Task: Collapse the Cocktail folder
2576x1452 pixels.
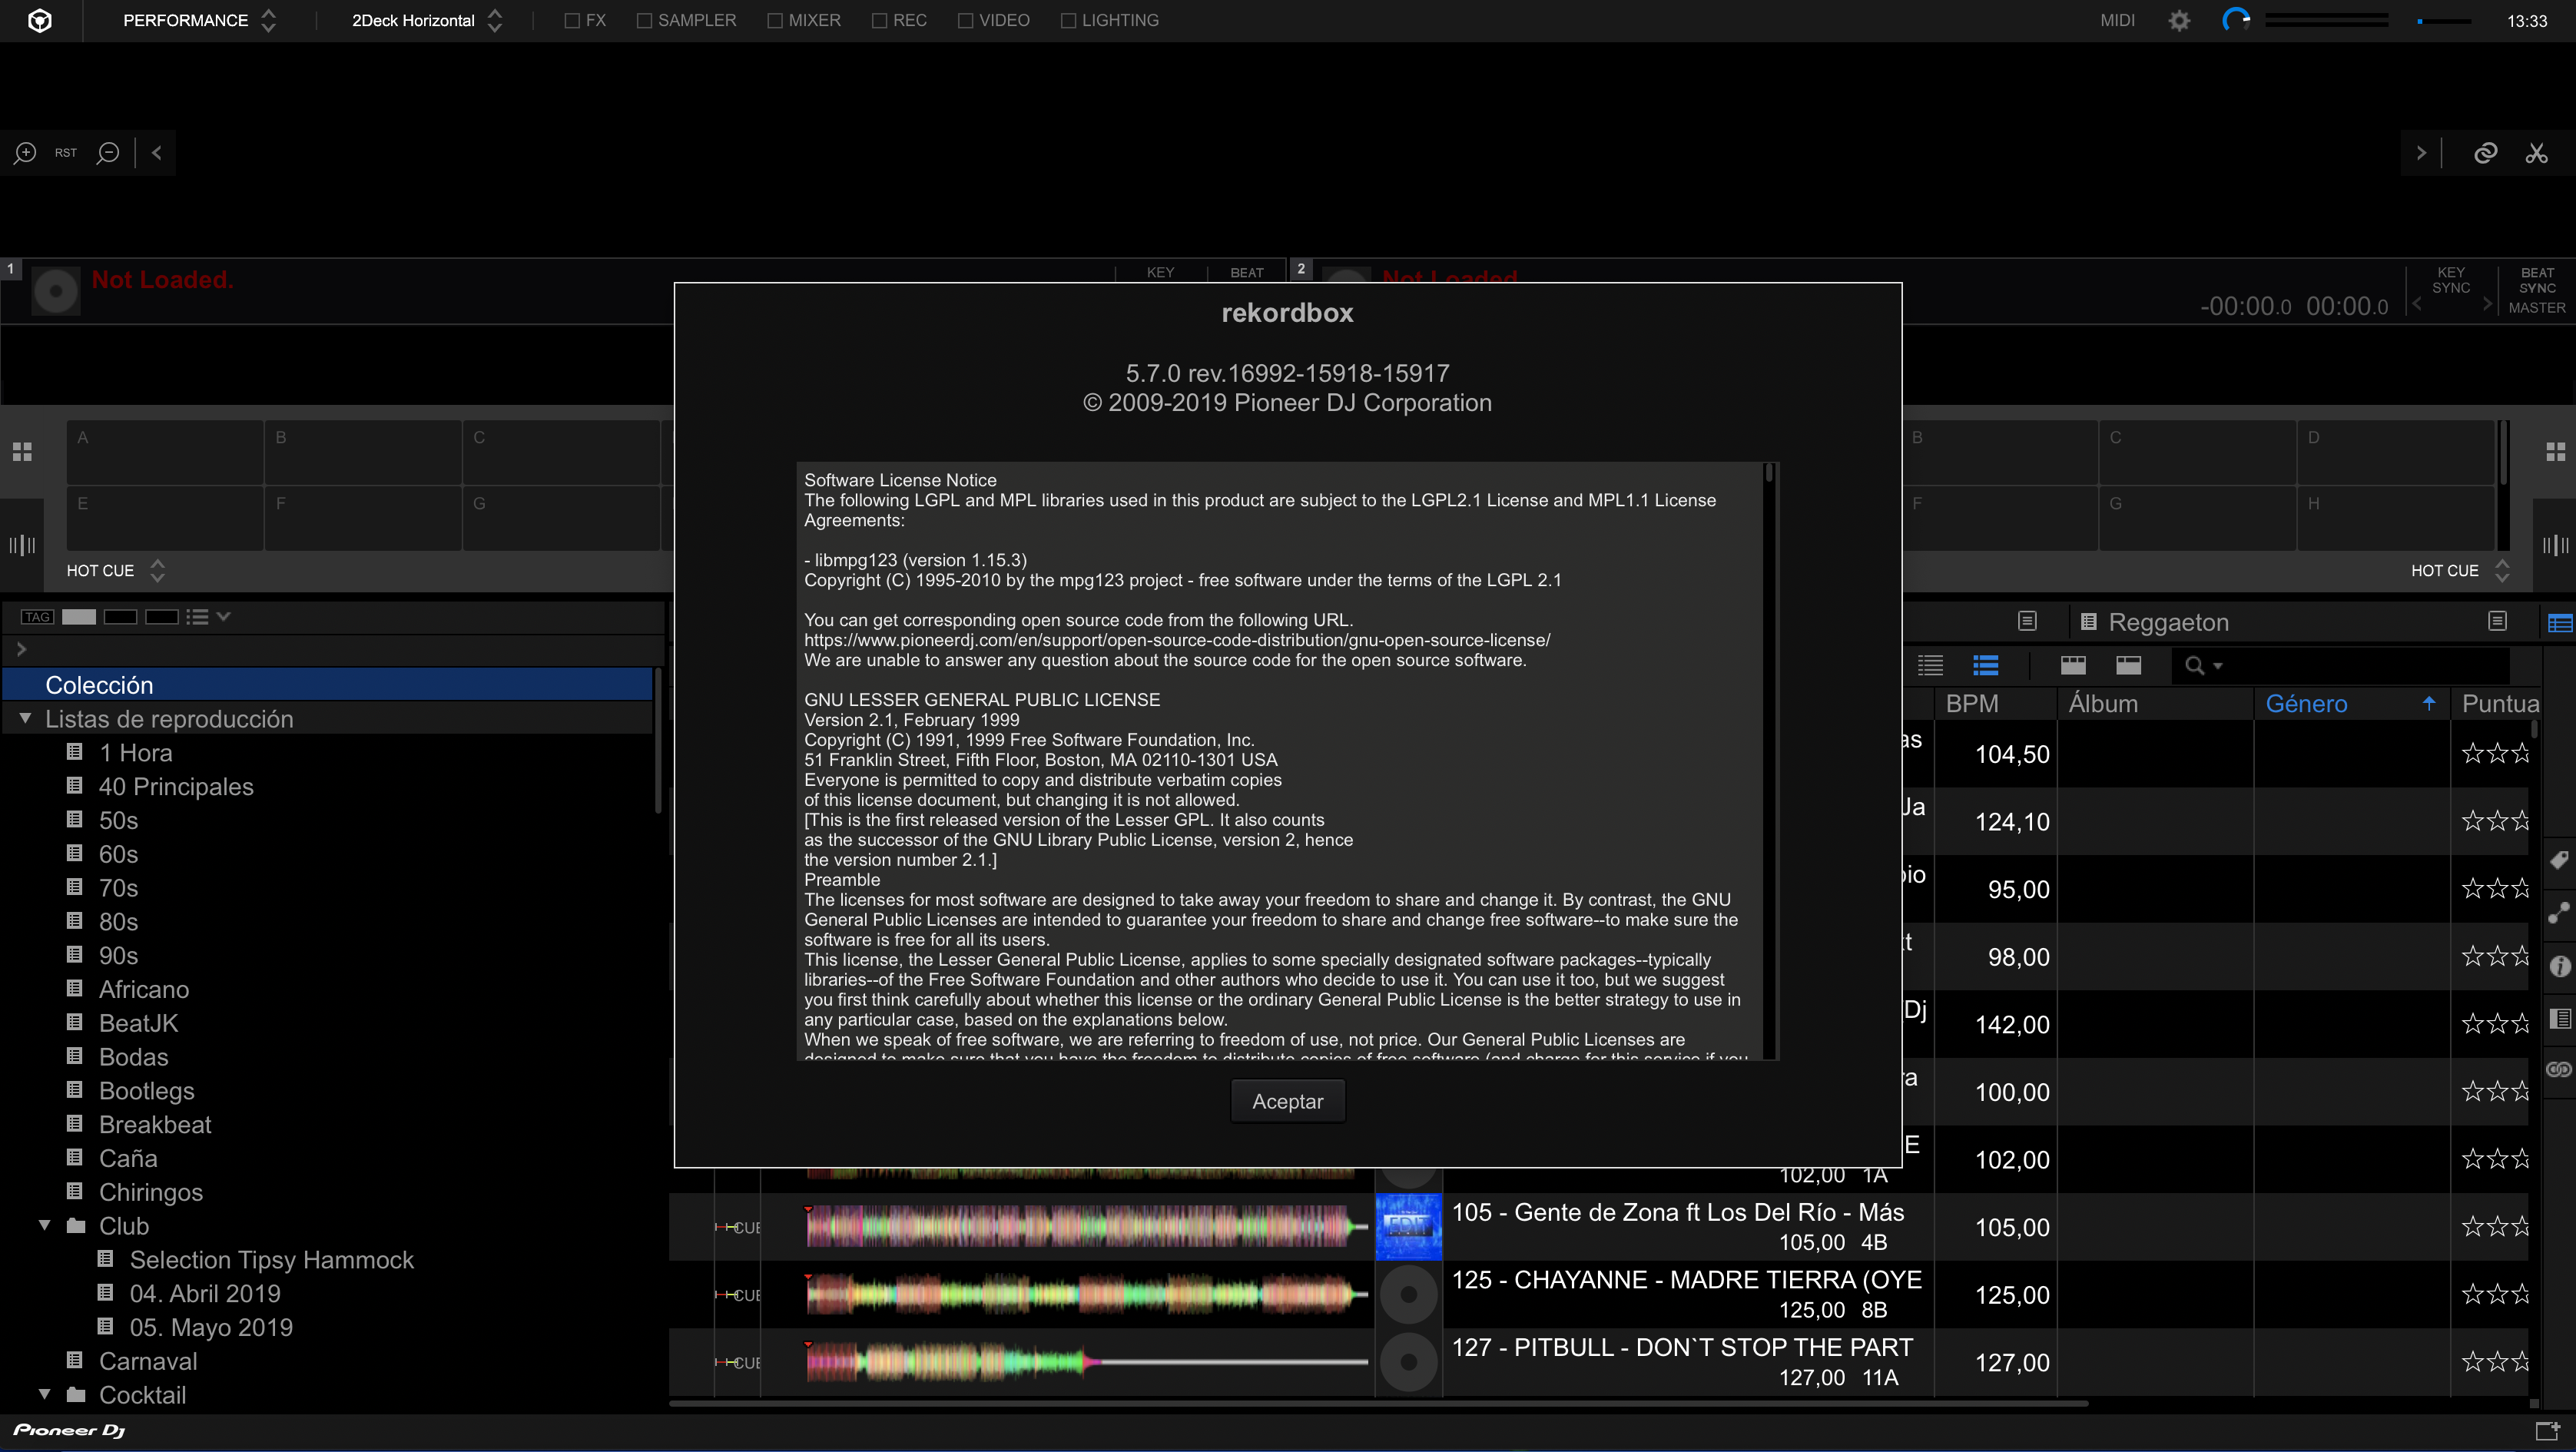Action: point(45,1394)
